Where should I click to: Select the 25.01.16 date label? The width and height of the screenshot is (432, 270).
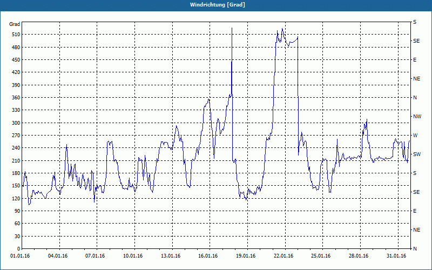pyautogui.click(x=321, y=256)
